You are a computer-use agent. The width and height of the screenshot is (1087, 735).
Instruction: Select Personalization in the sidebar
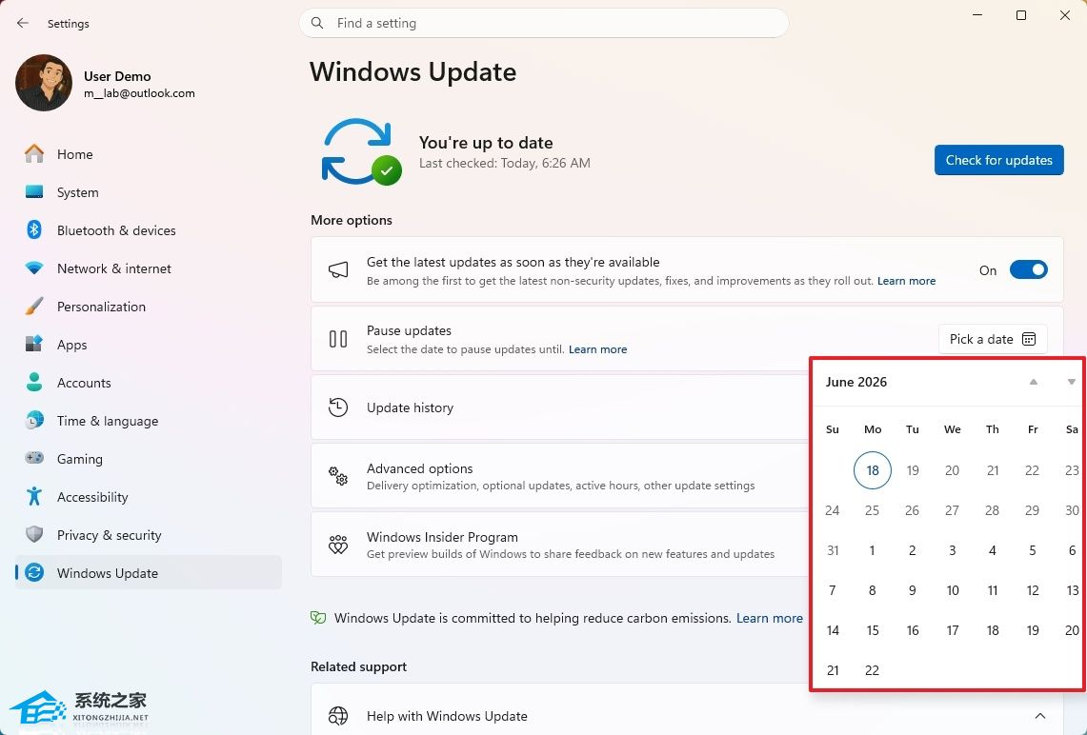(149, 307)
